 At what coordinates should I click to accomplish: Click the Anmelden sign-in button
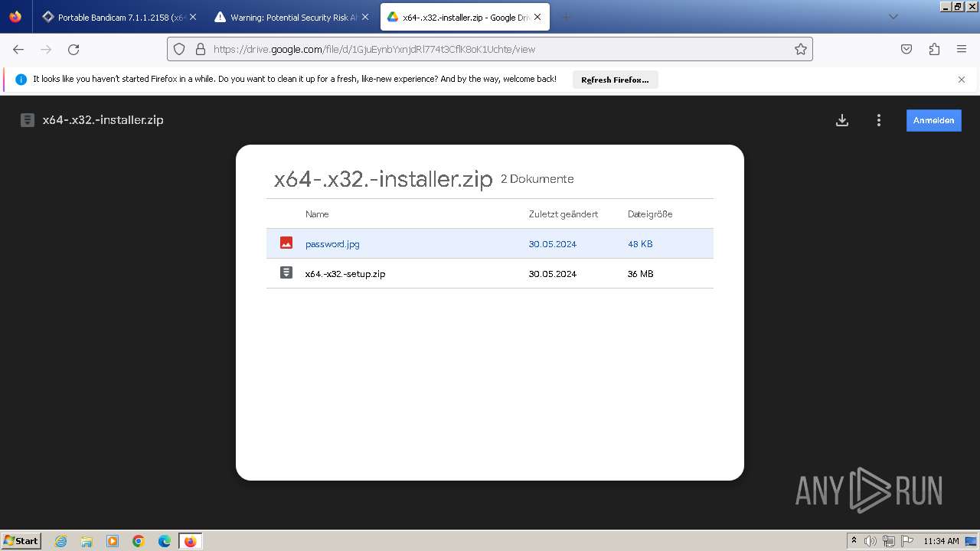coord(933,120)
